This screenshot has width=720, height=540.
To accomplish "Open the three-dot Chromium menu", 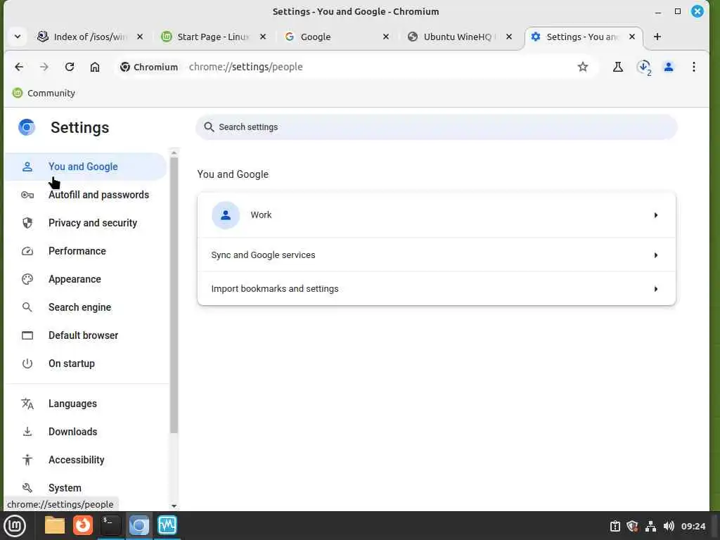I will [x=694, y=67].
